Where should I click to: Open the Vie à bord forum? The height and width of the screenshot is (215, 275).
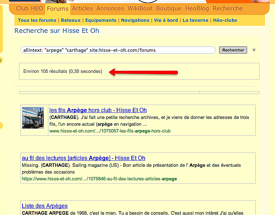click(x=166, y=20)
